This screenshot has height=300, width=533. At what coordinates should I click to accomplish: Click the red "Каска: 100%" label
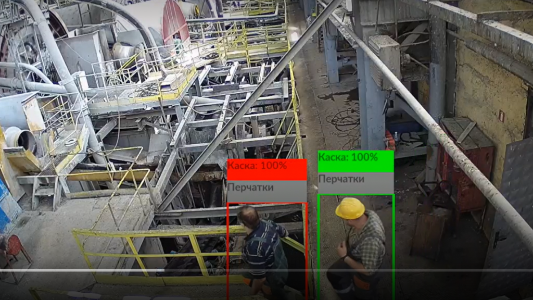pos(267,169)
